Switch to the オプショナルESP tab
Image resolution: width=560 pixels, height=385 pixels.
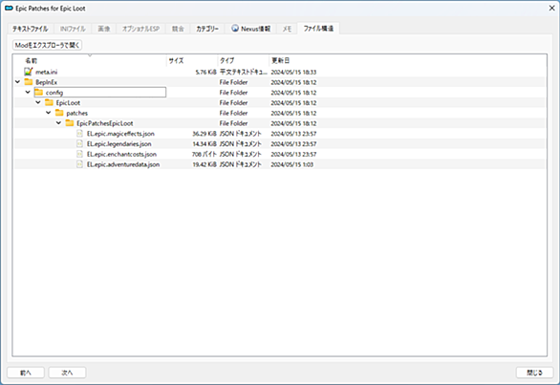(140, 29)
